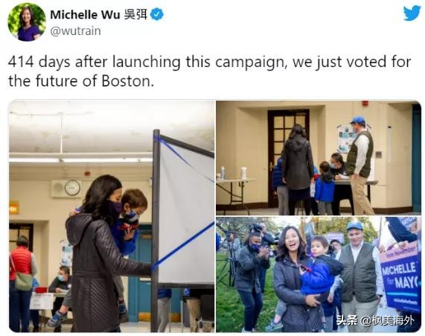Open Michelle Wu's profile avatar

[x=27, y=22]
